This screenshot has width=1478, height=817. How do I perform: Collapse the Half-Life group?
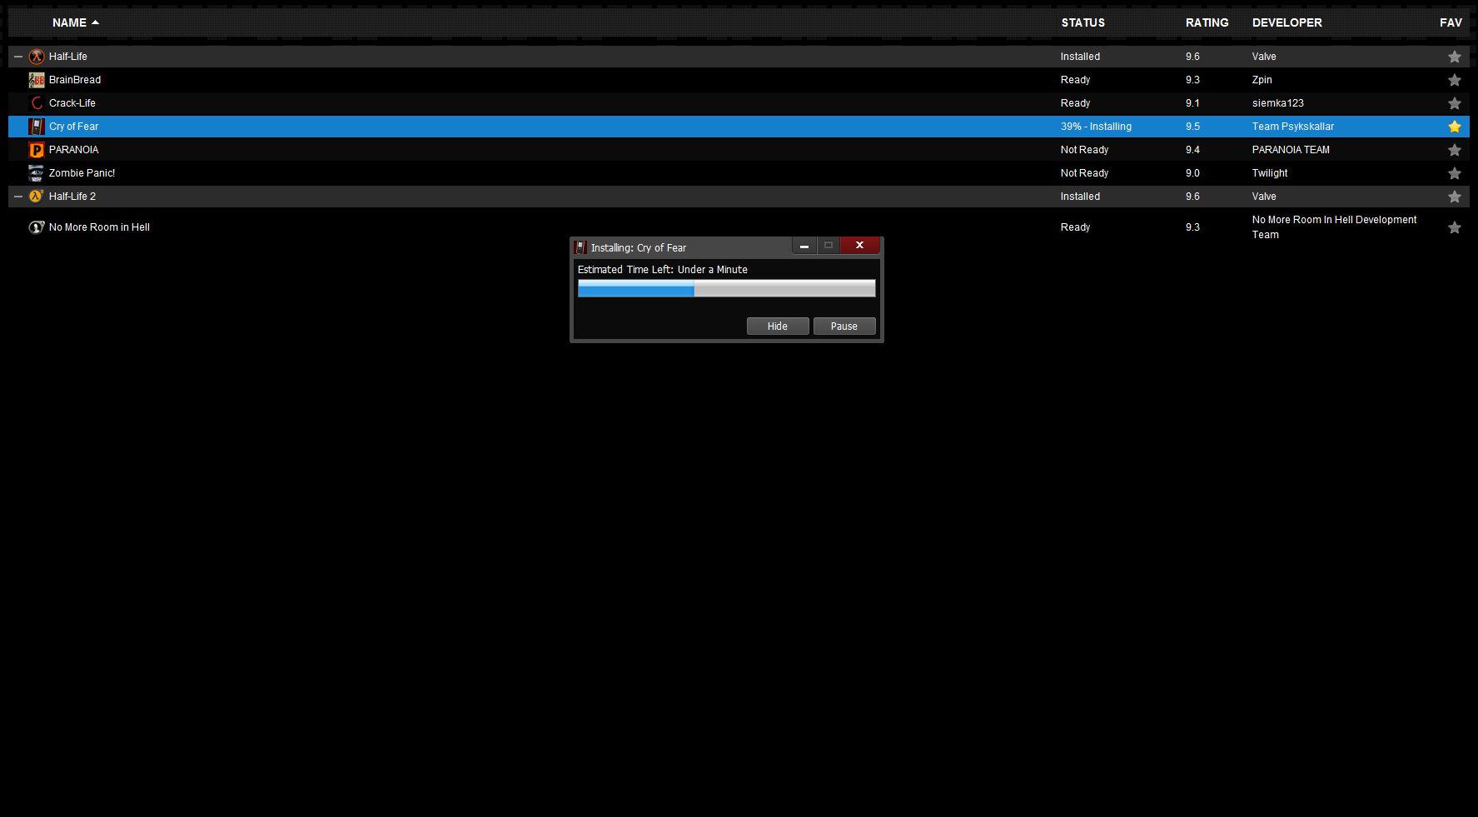[18, 57]
